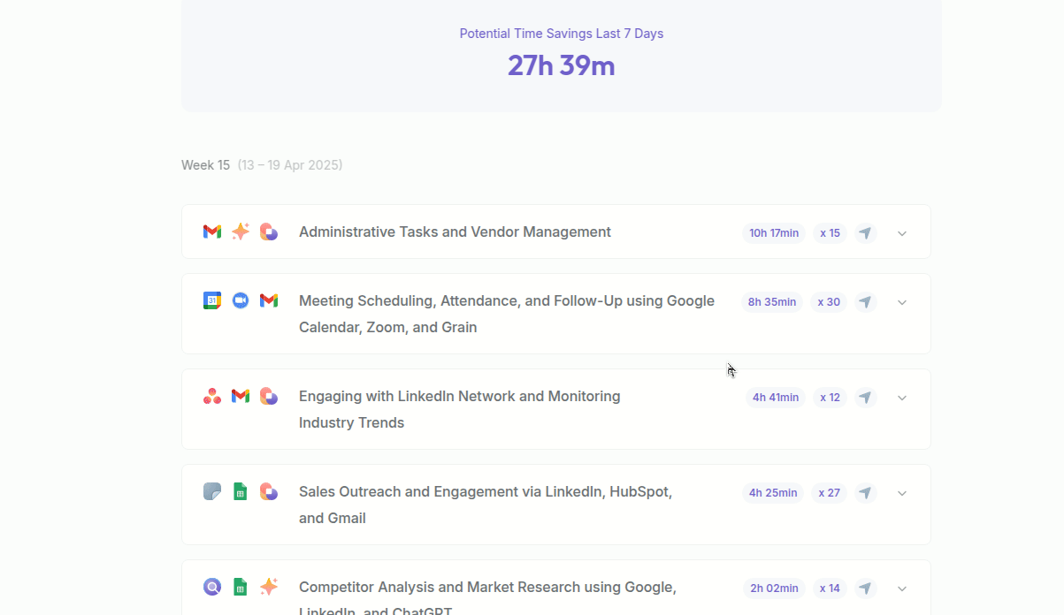The height and width of the screenshot is (615, 1064).
Task: Click the Administrative Tasks and Vendor Management title
Action: [x=455, y=232]
